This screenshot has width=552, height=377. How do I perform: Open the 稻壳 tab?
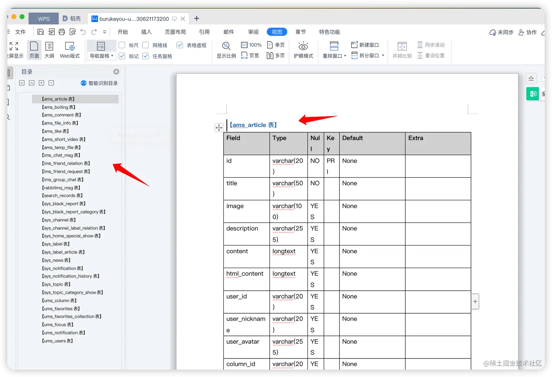point(72,19)
